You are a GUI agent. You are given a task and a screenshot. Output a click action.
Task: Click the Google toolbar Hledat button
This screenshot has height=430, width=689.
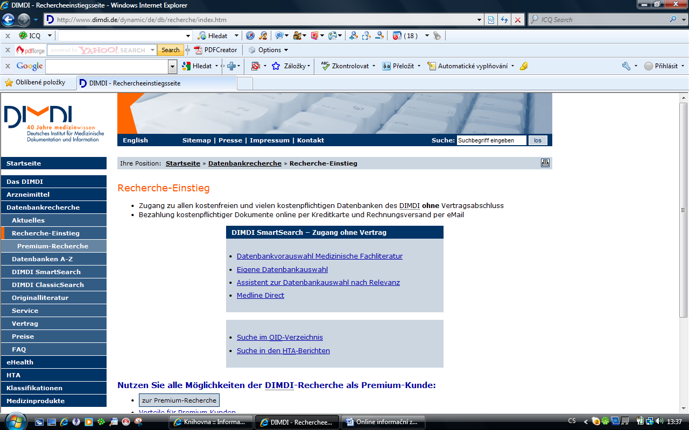197,66
